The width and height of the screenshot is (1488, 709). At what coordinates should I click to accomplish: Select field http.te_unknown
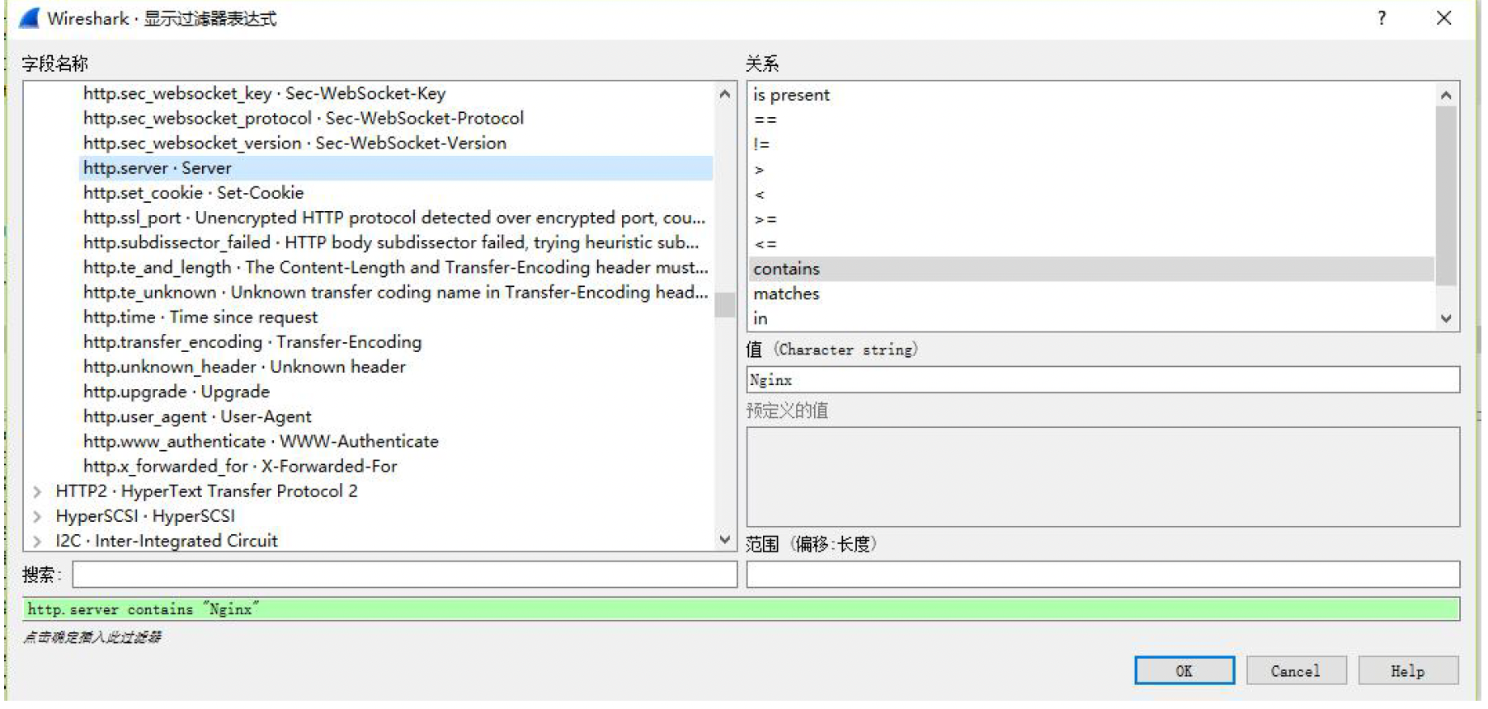click(x=396, y=293)
